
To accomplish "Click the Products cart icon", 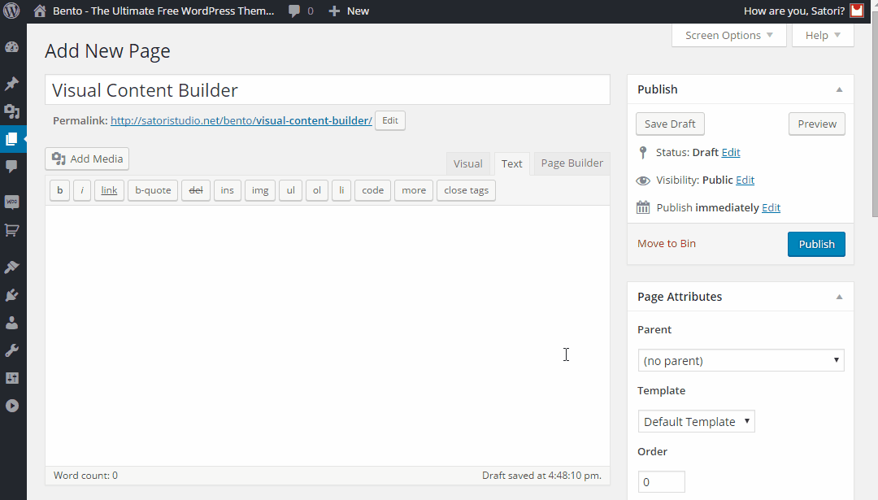I will pos(11,230).
